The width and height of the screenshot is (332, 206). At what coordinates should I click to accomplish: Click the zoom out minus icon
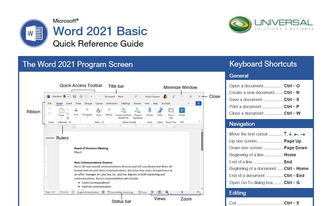coord(172,192)
